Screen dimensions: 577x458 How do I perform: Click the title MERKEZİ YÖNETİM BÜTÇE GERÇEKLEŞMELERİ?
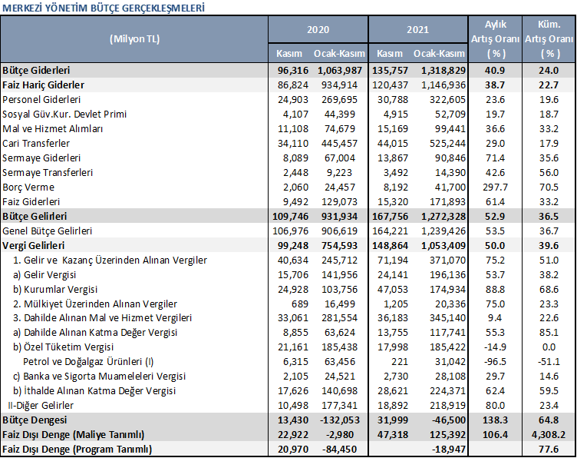pyautogui.click(x=104, y=8)
